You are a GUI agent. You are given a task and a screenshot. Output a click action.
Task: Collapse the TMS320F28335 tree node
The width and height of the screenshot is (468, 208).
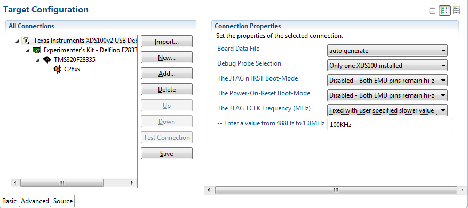coord(38,60)
